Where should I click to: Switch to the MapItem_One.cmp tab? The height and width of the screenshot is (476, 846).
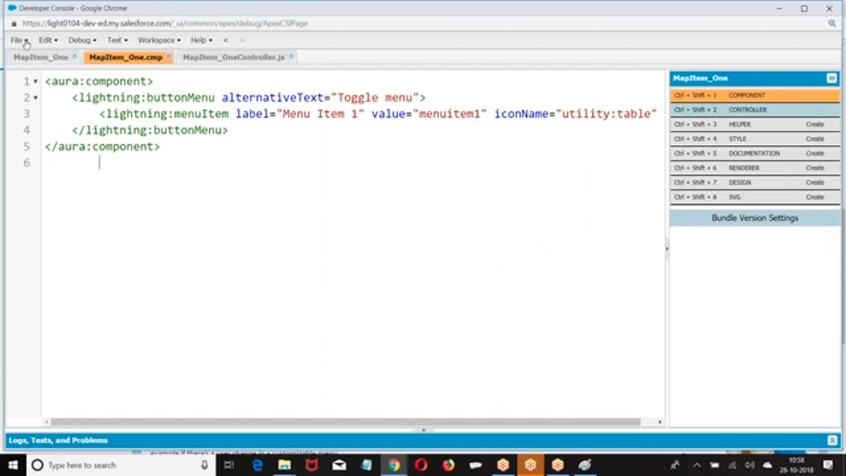pos(126,58)
